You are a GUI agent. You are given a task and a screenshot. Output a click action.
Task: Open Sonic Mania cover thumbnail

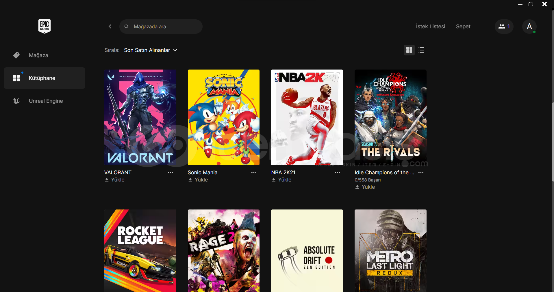point(224,117)
